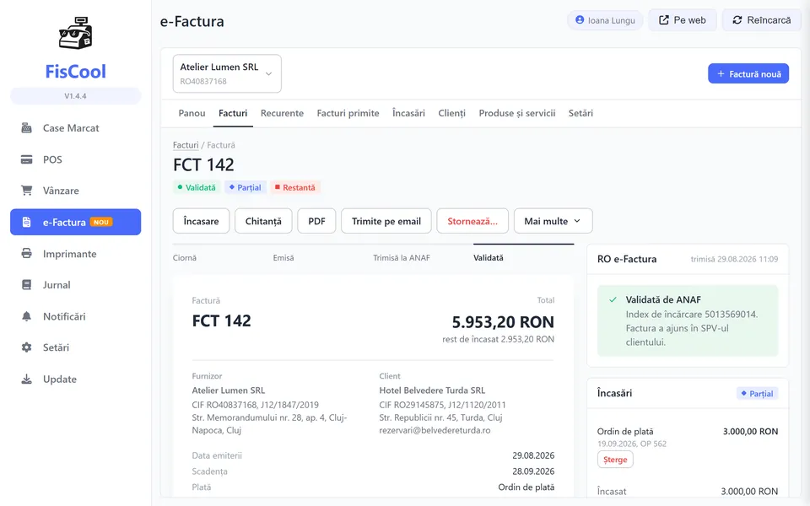Click the Setări gear icon in sidebar
Viewport: 810px width, 506px height.
(26, 347)
